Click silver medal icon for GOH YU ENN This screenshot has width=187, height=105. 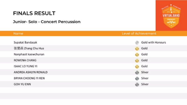pos(137,84)
